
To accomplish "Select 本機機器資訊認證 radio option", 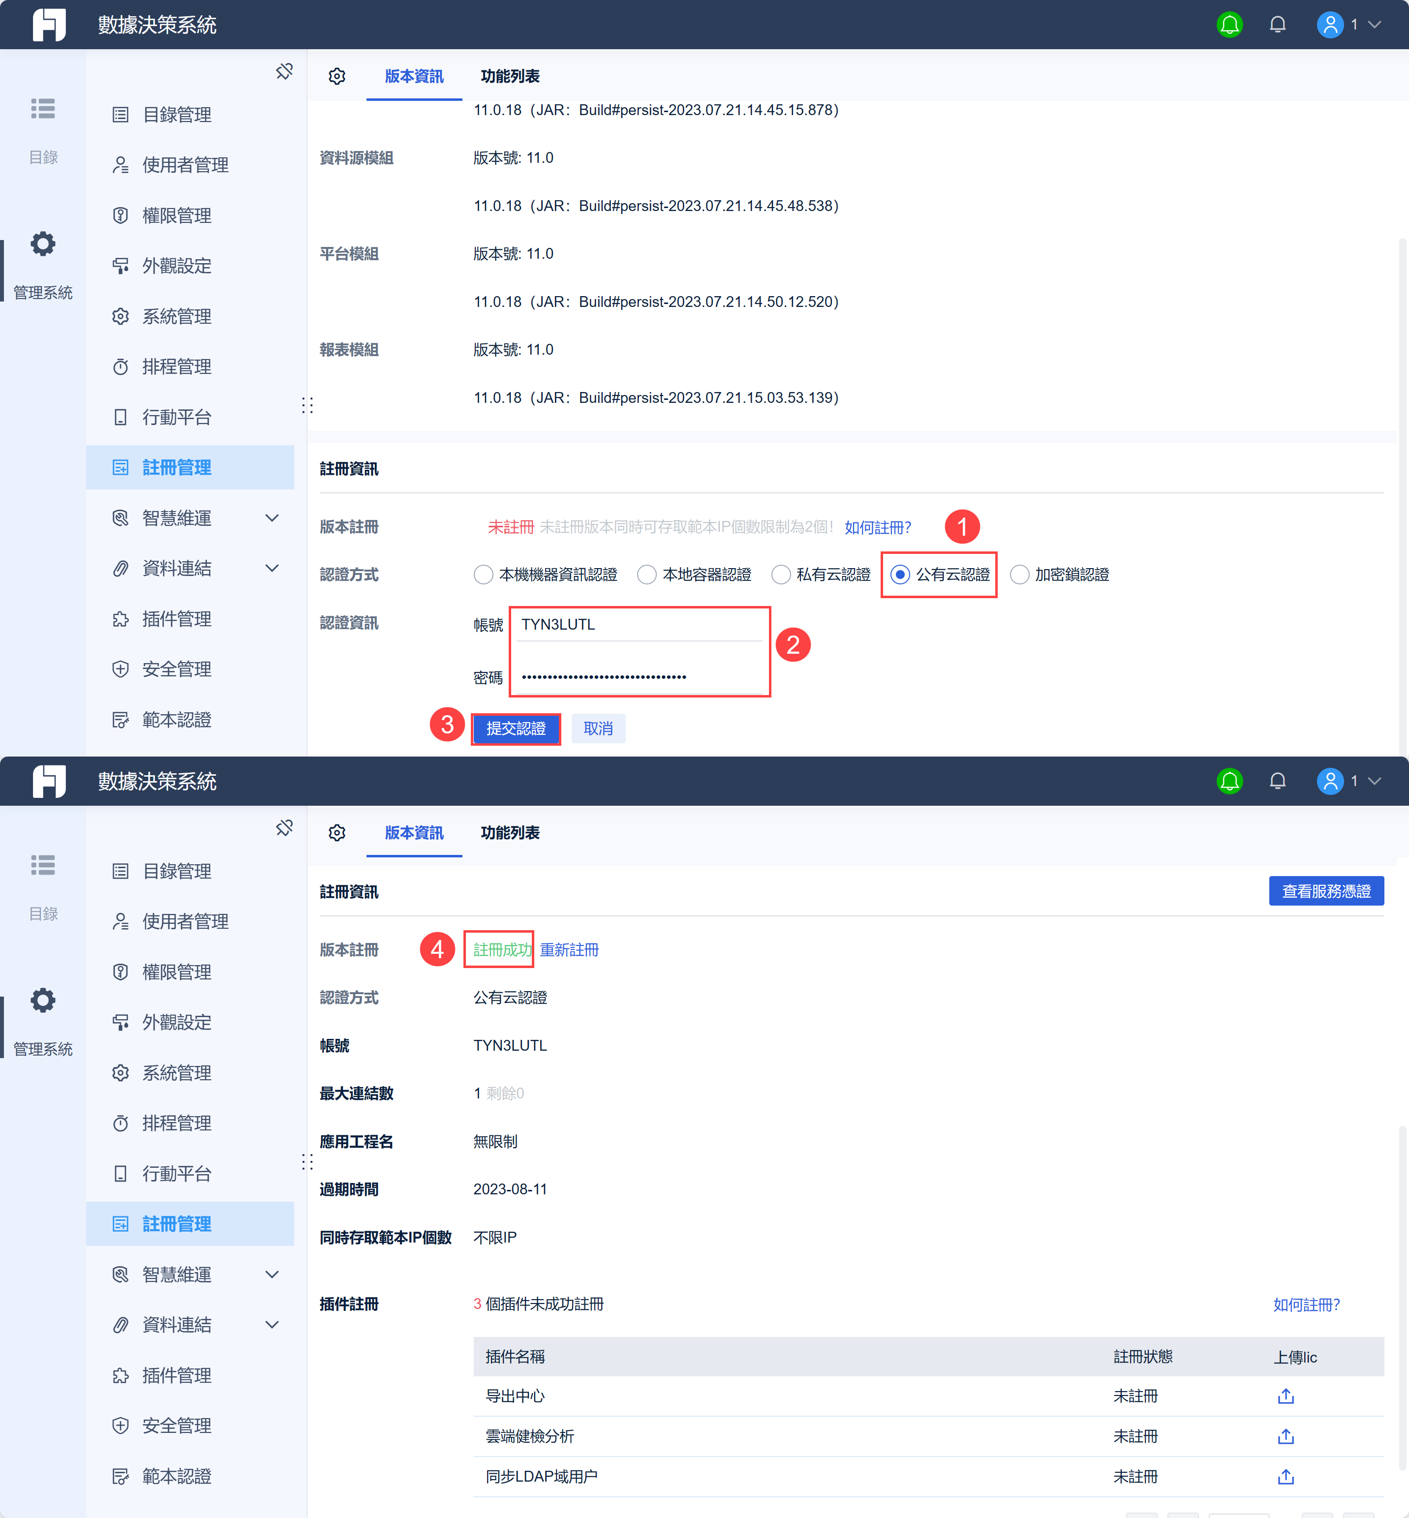I will (484, 575).
